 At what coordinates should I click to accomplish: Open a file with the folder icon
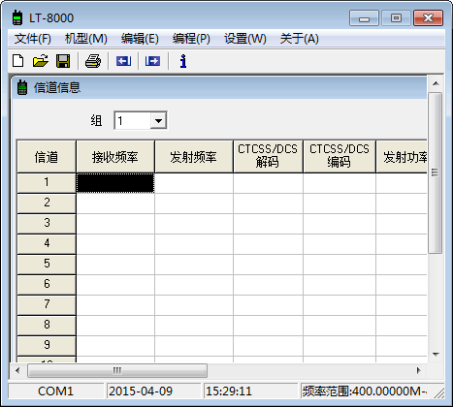tap(41, 61)
